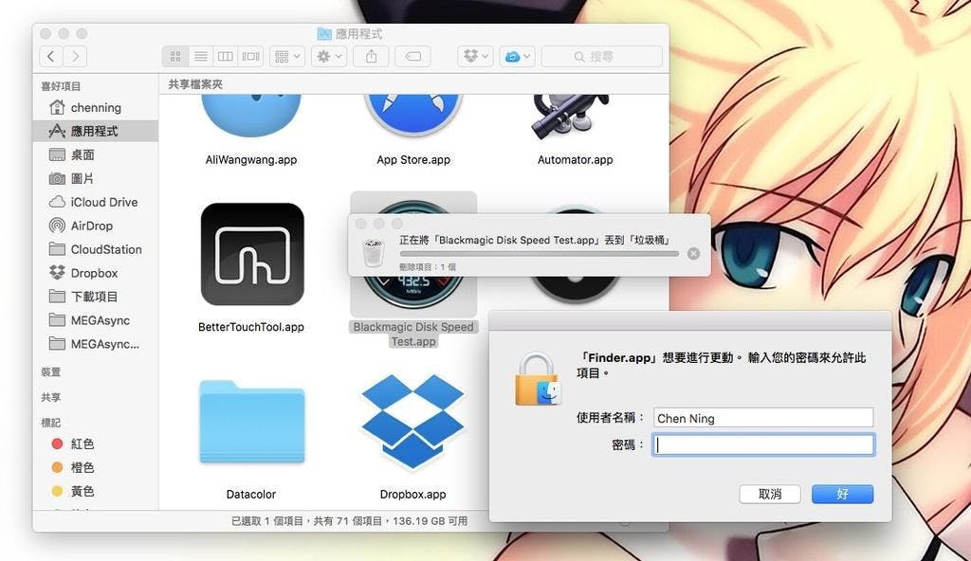Click the 密碼 password field

point(763,444)
